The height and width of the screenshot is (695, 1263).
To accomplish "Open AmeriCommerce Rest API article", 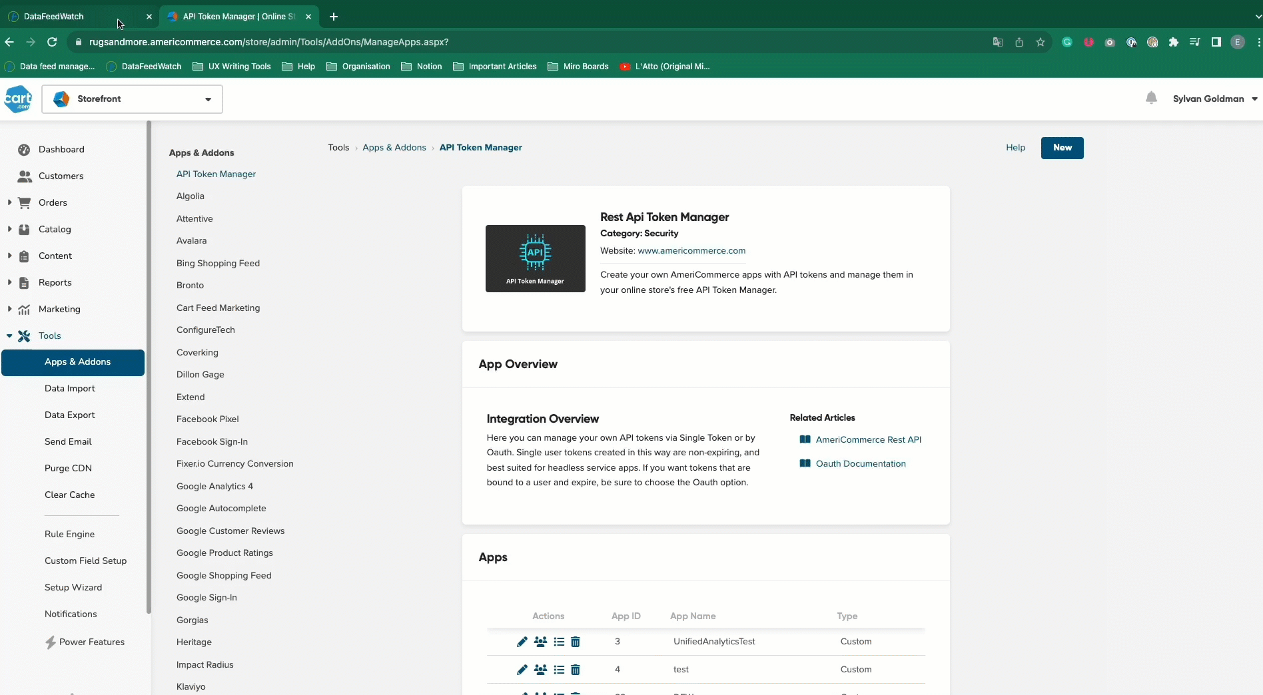I will tap(869, 440).
